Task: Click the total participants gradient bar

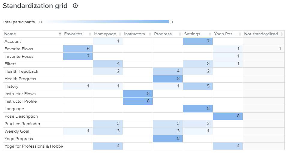Action: tap(106, 22)
